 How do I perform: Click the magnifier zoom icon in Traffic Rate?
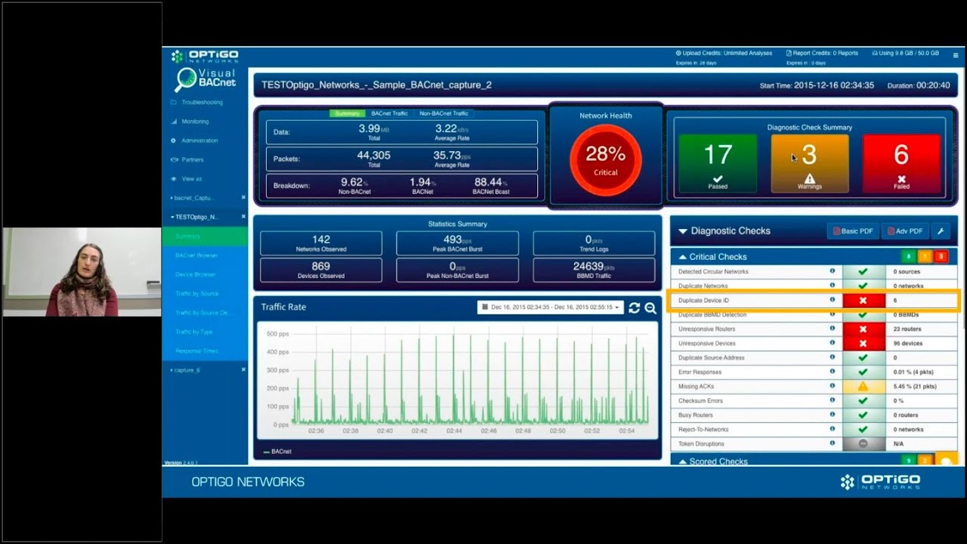coord(650,308)
